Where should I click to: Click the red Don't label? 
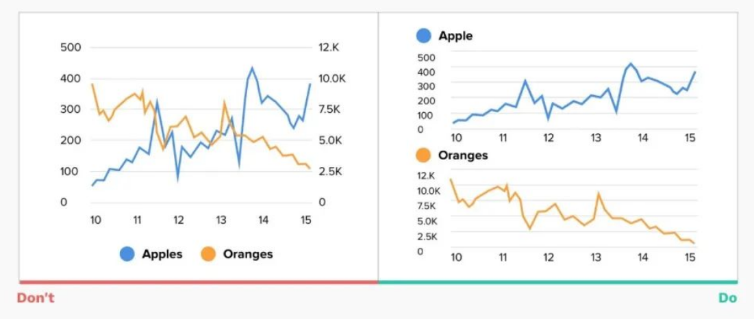[x=36, y=298]
